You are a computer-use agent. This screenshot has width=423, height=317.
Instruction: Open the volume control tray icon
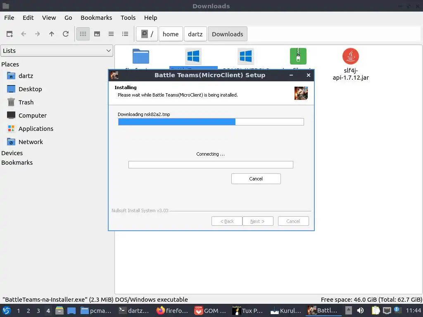(x=360, y=310)
